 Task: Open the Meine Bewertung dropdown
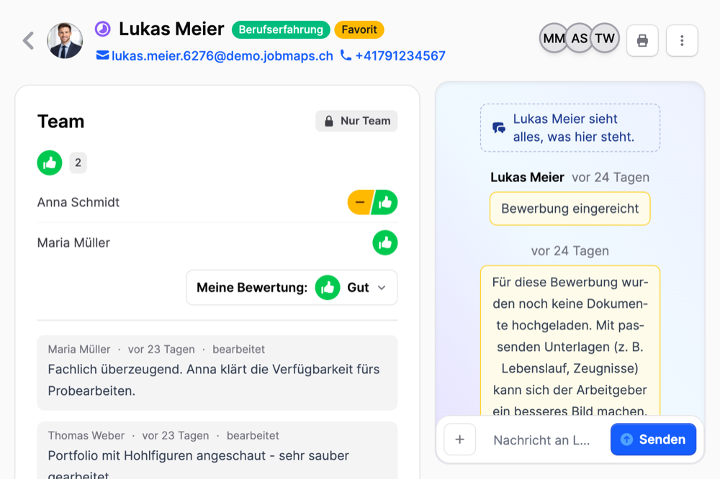tap(292, 288)
